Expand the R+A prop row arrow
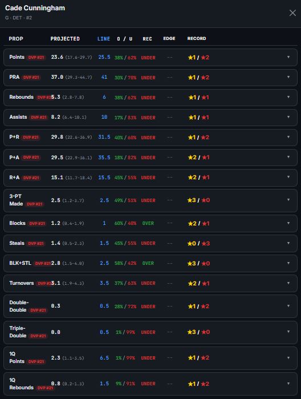Image resolution: width=301 pixels, height=399 pixels. pos(288,177)
